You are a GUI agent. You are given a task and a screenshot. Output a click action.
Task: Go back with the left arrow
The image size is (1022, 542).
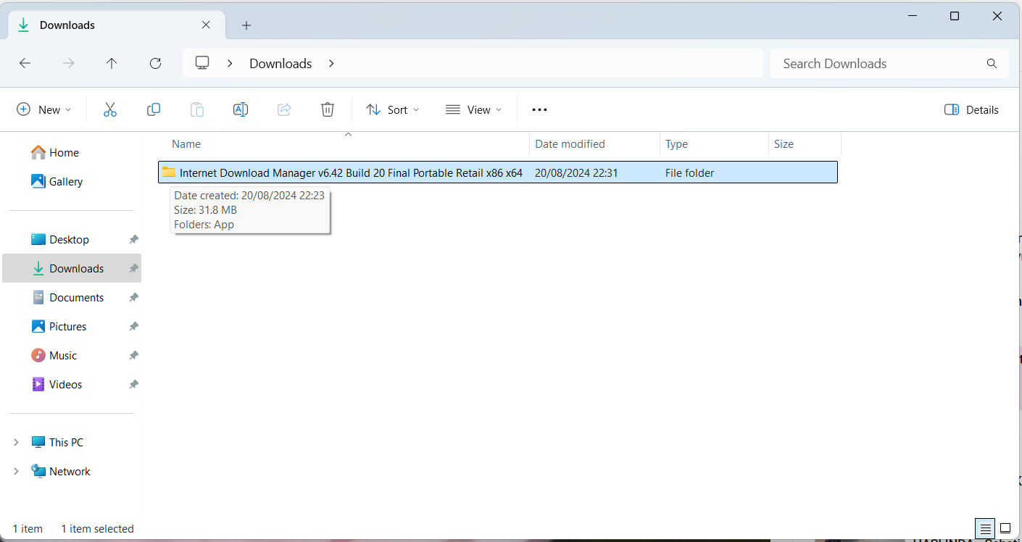25,63
